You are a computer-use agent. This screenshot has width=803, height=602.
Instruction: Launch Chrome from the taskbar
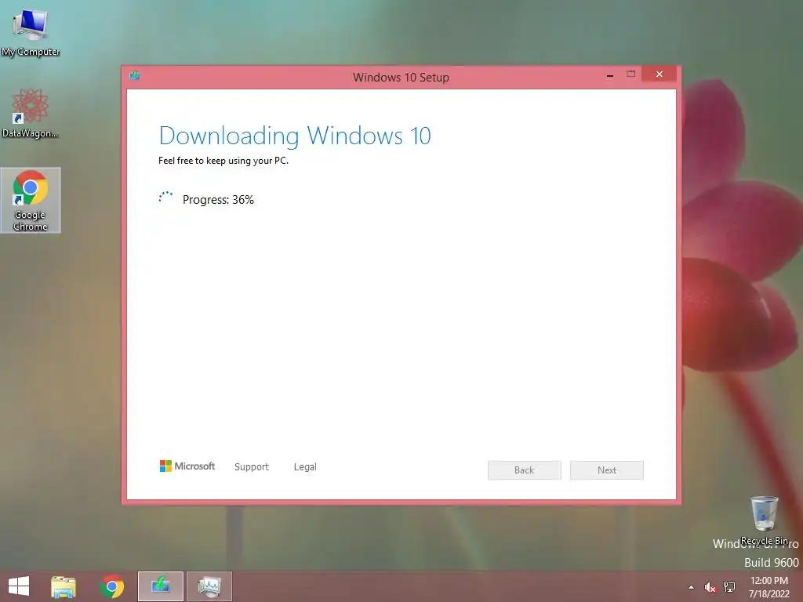tap(112, 586)
